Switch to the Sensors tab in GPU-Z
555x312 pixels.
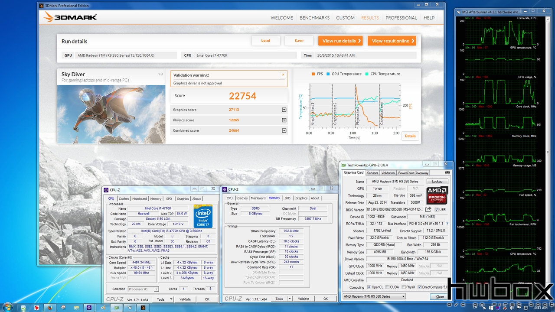click(372, 173)
